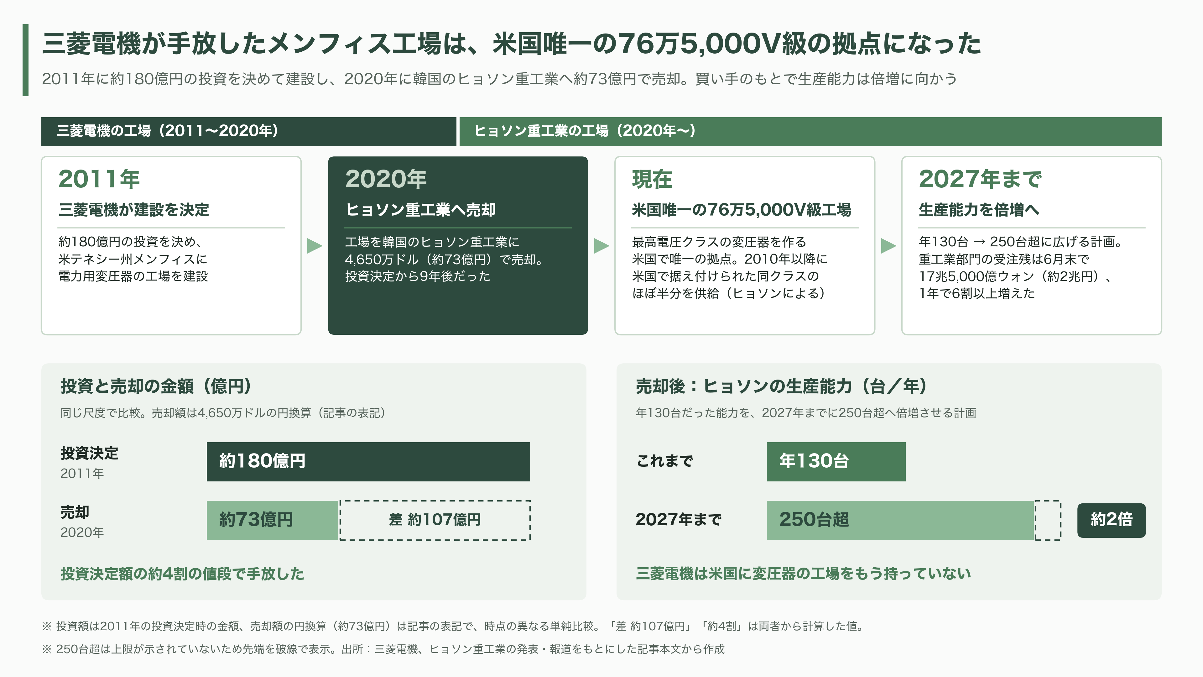Select the second footnote starting with ※ 250台超は上限
The width and height of the screenshot is (1203, 677).
click(x=383, y=649)
